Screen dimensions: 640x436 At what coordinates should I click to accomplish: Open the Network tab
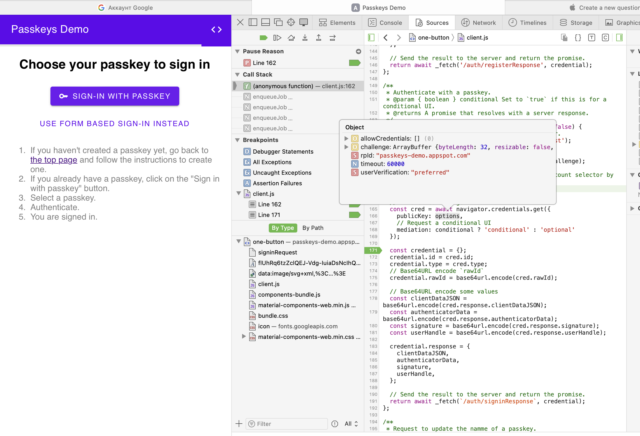click(x=479, y=23)
